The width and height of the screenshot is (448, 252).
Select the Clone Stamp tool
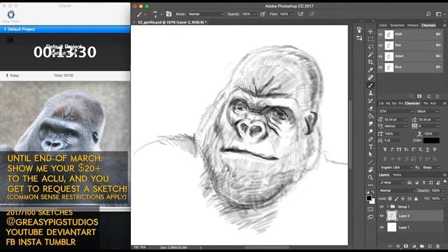coord(370,93)
